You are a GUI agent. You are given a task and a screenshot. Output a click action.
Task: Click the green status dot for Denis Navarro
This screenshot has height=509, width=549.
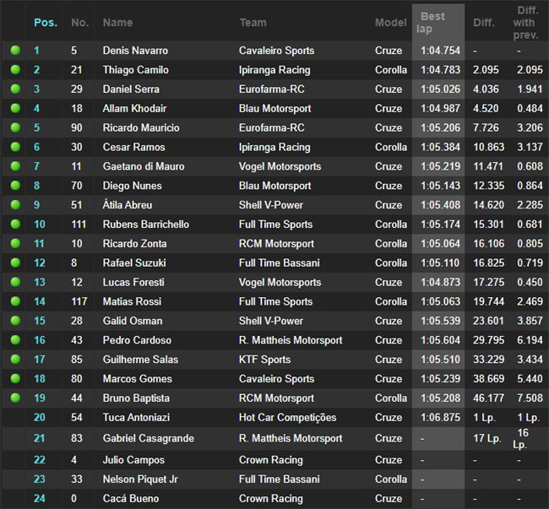pos(15,51)
